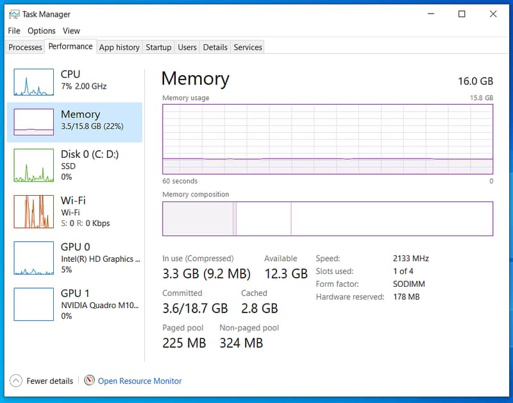
Task: Open the Options menu
Action: [x=42, y=30]
